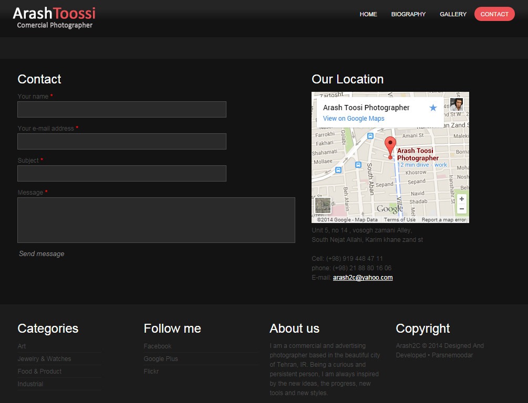The height and width of the screenshot is (403, 528).
Task: Switch to the satellite view thumbnail on the map
Action: coord(323,205)
